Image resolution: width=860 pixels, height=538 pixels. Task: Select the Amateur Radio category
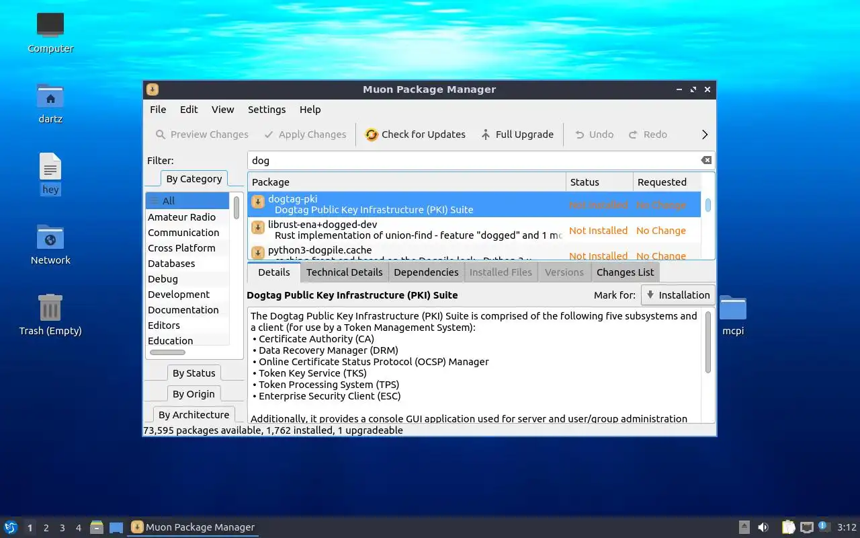click(187, 217)
